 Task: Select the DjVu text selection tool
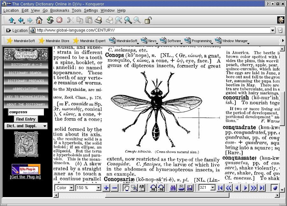click(142, 188)
